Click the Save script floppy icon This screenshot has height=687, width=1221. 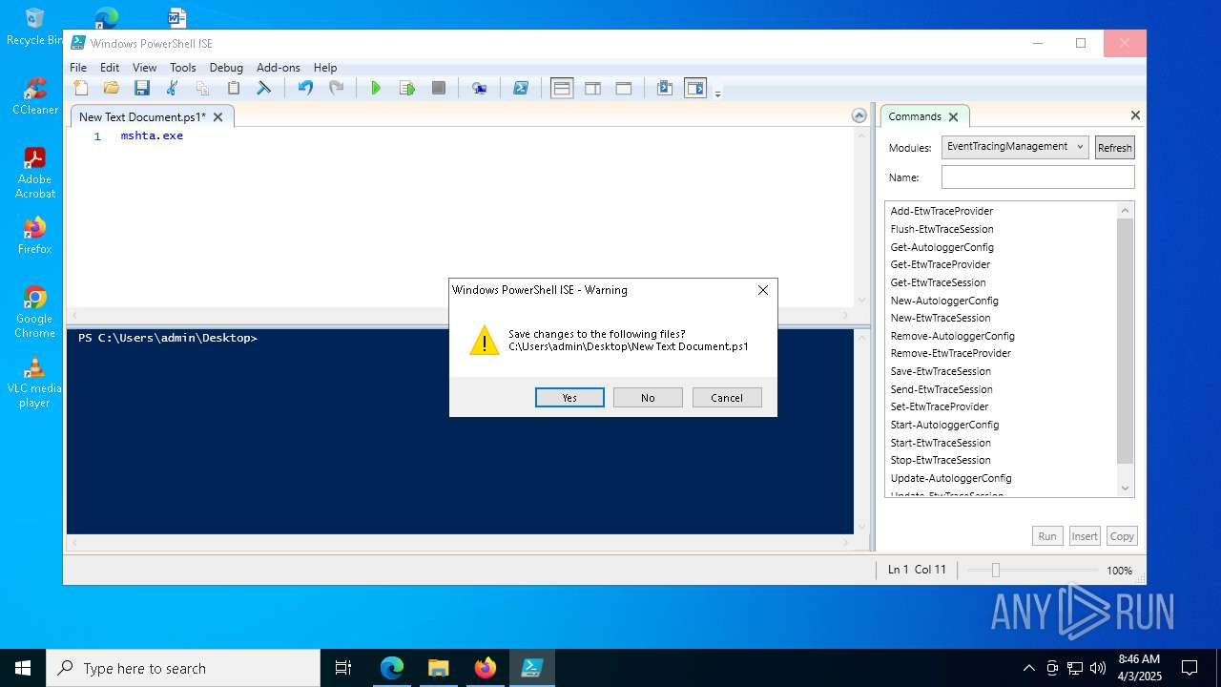tap(142, 88)
